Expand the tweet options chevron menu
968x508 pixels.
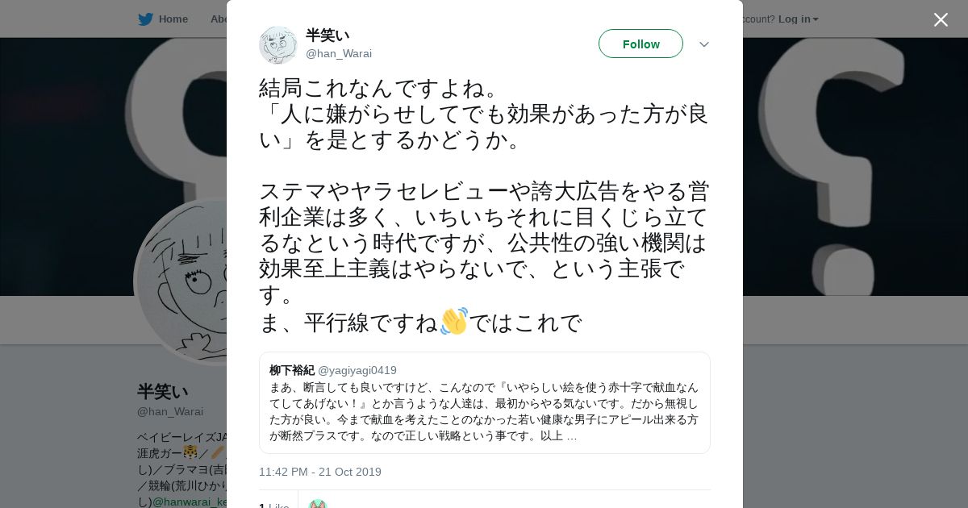704,44
